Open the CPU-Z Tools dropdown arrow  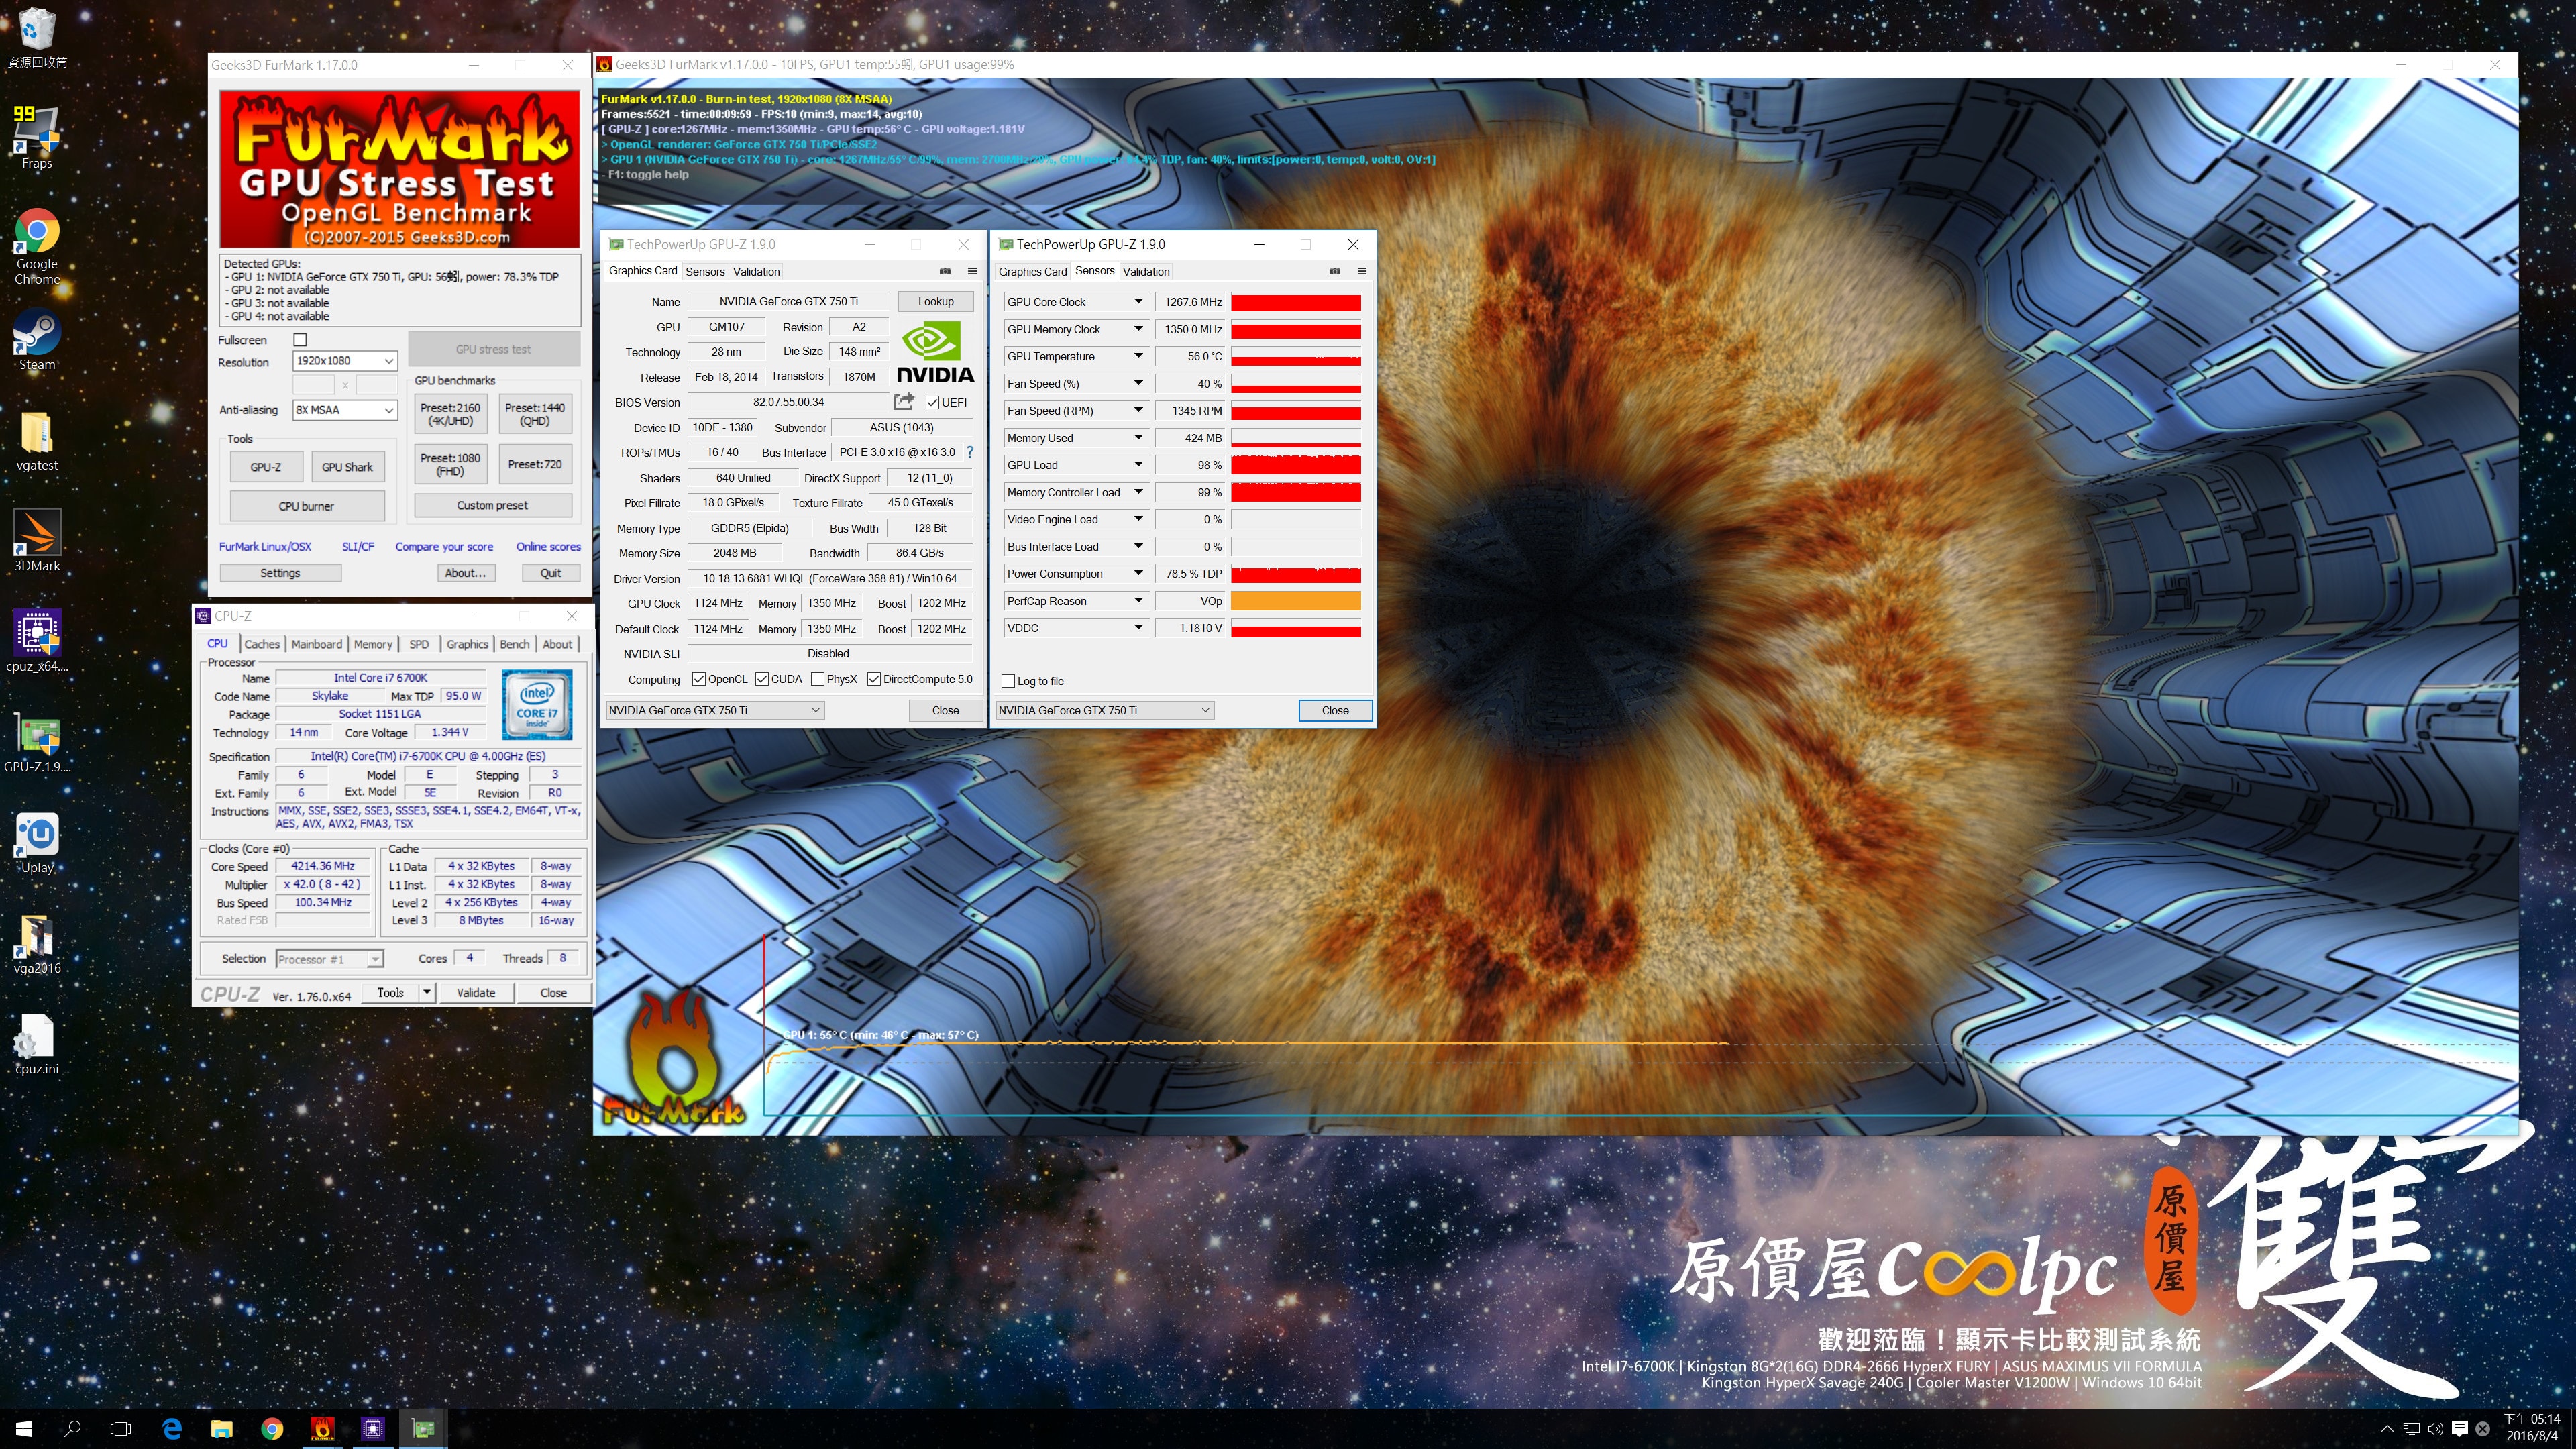pos(427,992)
